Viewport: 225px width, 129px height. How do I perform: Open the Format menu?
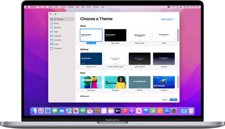(63, 7)
